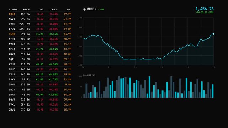Click the AZRN price 3450.13

pyautogui.click(x=25, y=29)
